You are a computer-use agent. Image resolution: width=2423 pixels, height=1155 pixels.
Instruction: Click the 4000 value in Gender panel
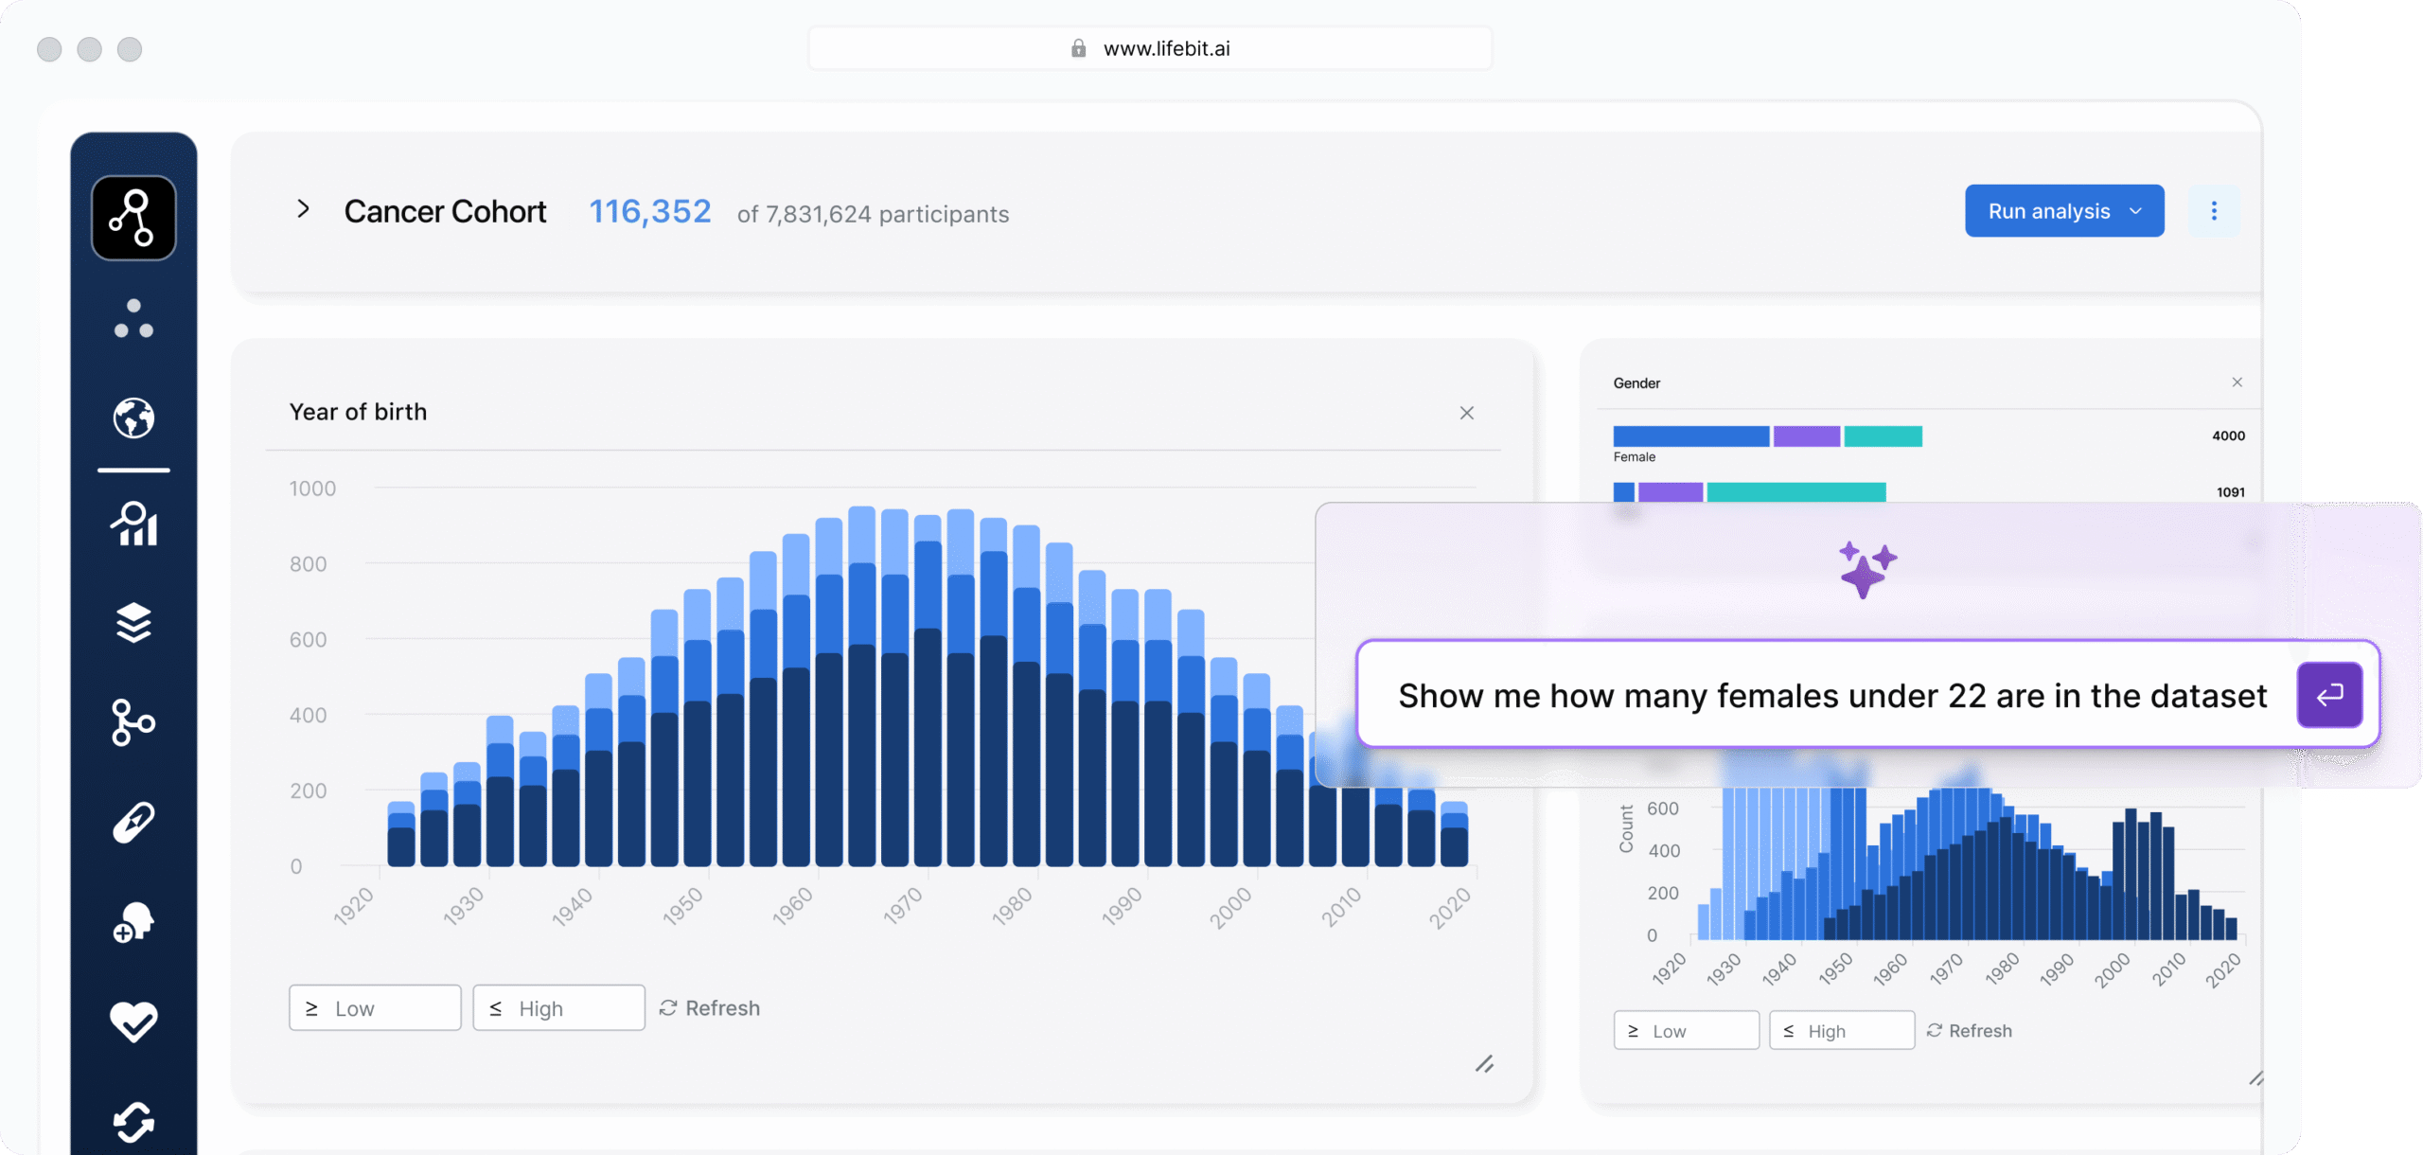tap(2228, 436)
